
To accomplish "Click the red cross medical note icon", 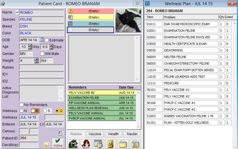I will point(70,17).
